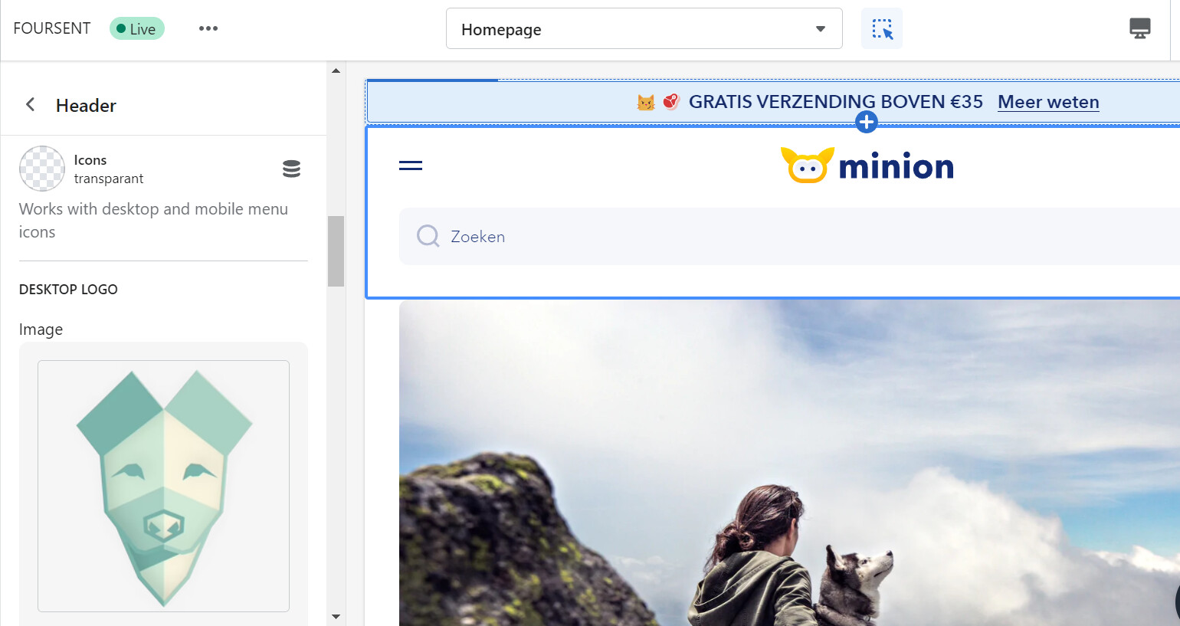
Task: Follow the Meer weten link
Action: [x=1048, y=102]
